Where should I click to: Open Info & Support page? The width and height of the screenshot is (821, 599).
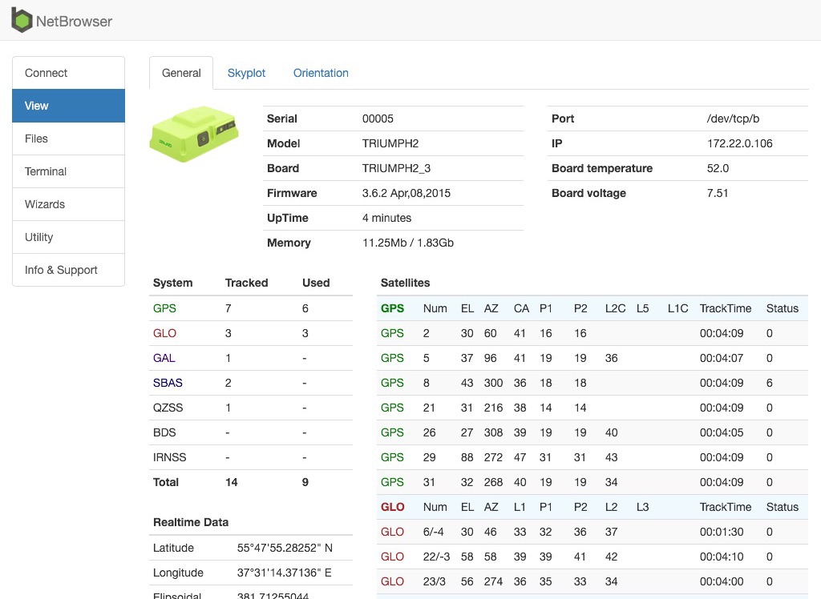[69, 270]
